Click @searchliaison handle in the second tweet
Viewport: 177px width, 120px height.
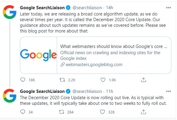click(x=87, y=91)
